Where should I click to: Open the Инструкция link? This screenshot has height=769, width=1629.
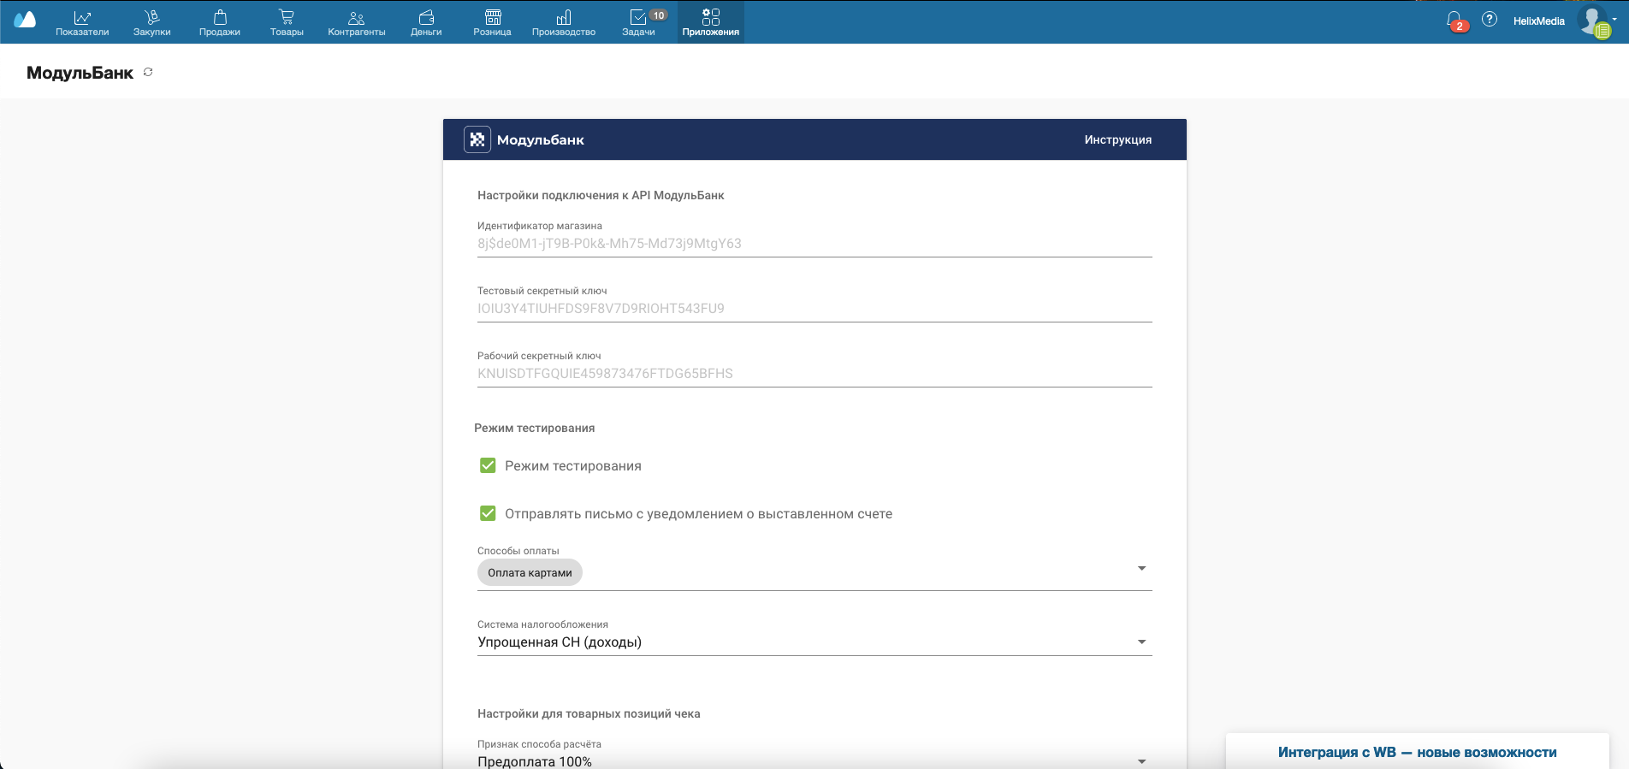1117,139
